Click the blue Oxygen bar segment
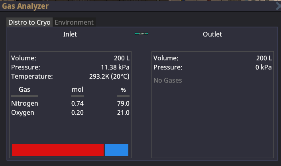The width and height of the screenshot is (281, 166). (117, 150)
